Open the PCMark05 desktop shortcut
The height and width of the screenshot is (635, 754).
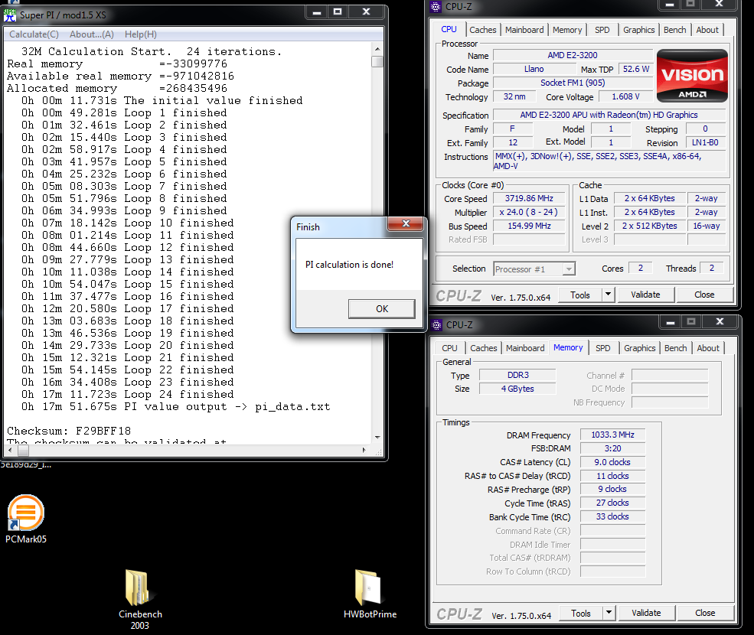(x=26, y=519)
